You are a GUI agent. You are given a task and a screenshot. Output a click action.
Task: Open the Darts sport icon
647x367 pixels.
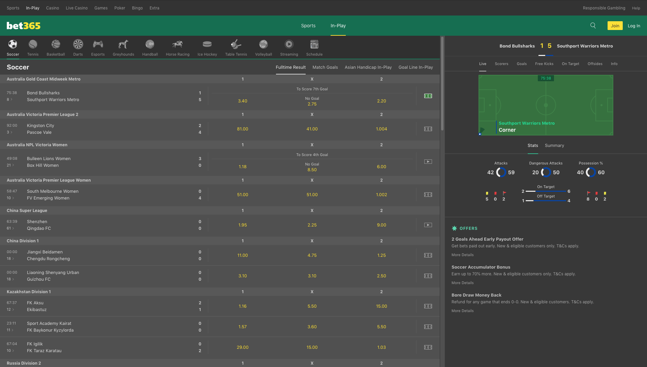78,44
